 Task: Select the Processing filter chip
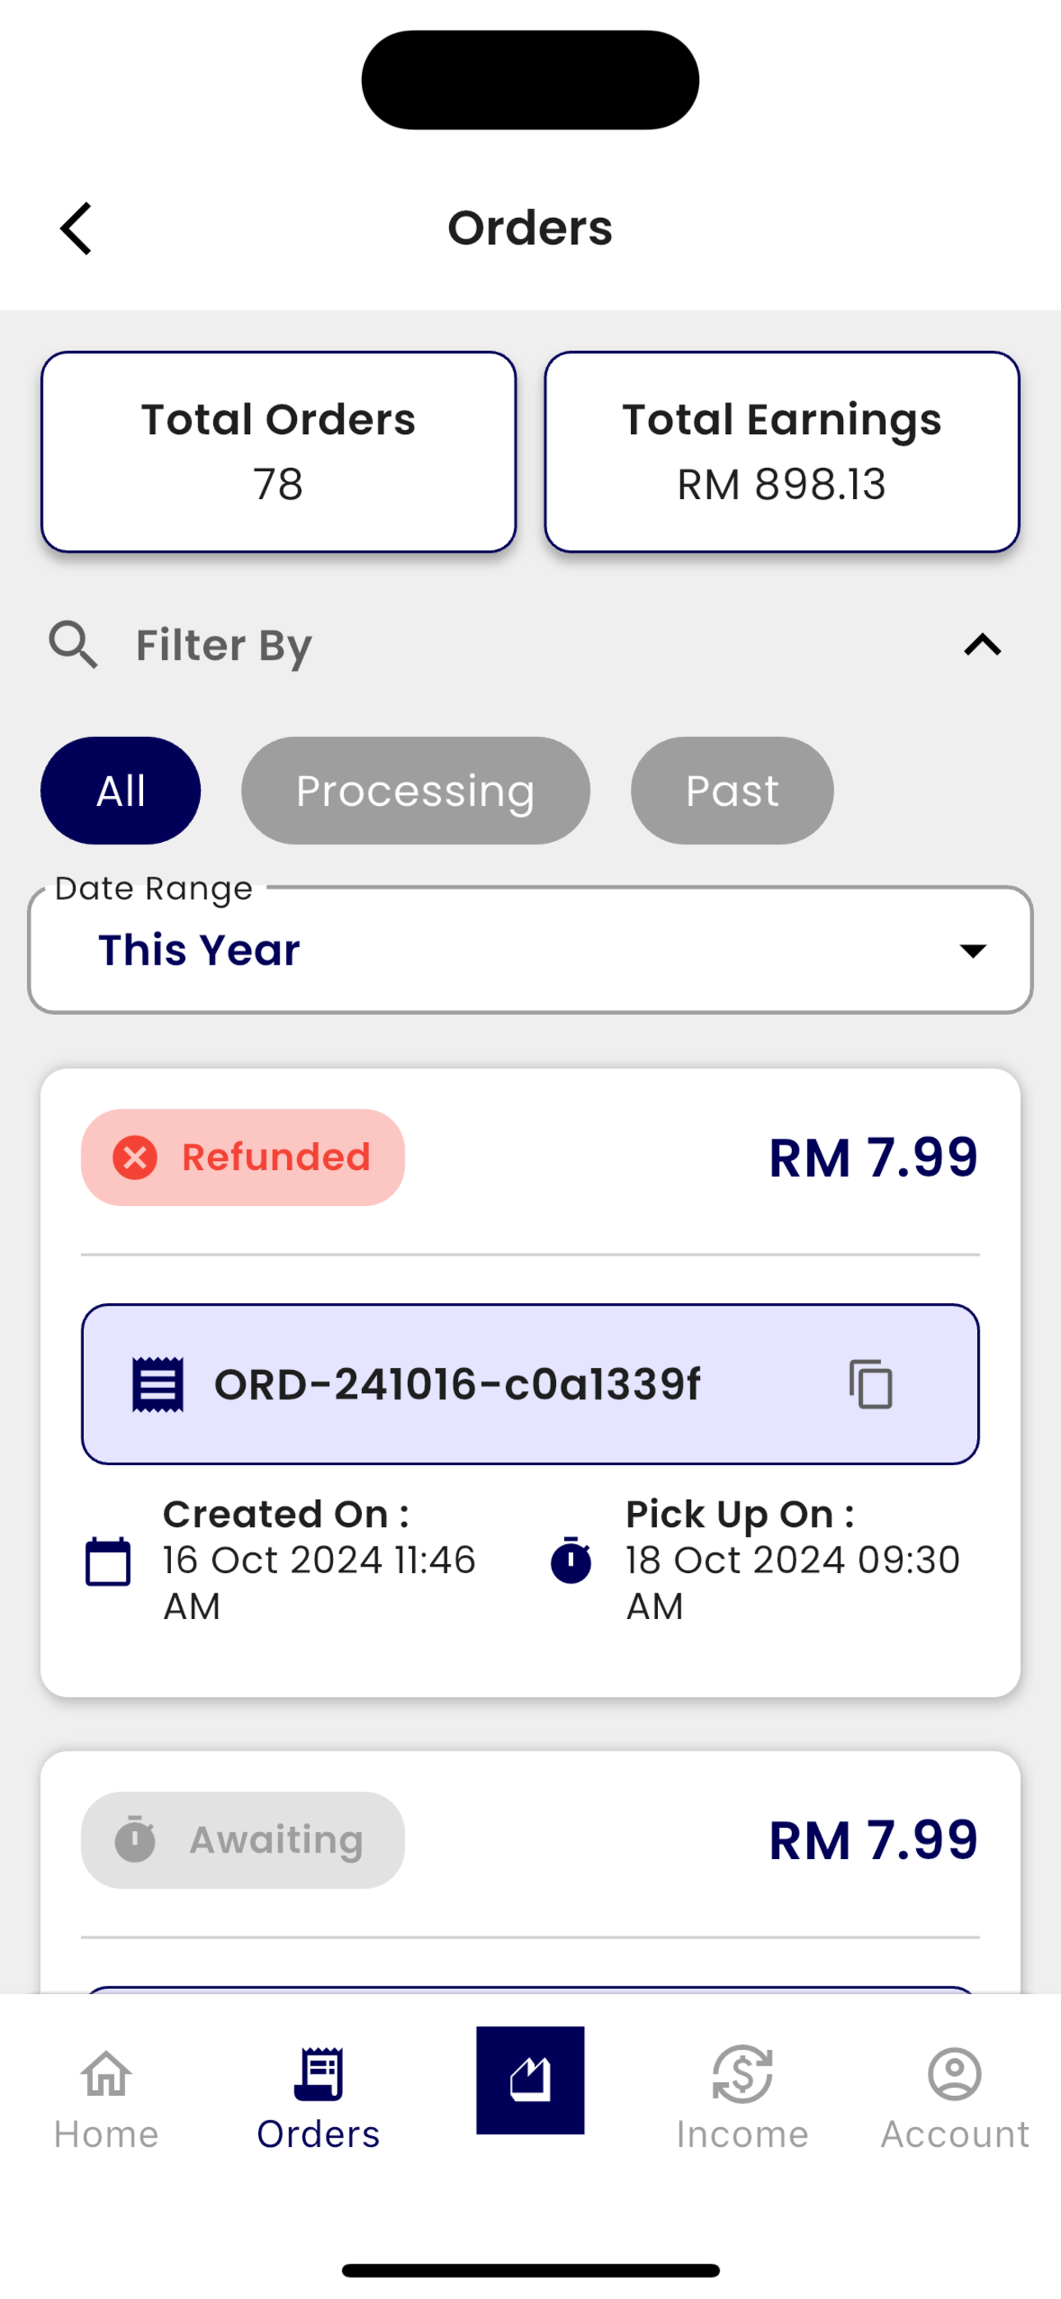[x=415, y=791]
